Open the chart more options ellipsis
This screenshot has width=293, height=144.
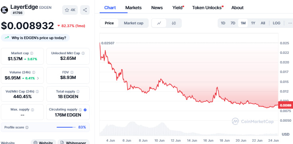click(x=290, y=23)
